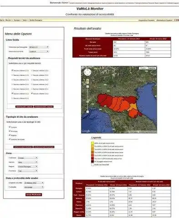Uncheck the Comune site type
Image resolution: width=179 pixels, height=218 pixels.
coord(10,127)
